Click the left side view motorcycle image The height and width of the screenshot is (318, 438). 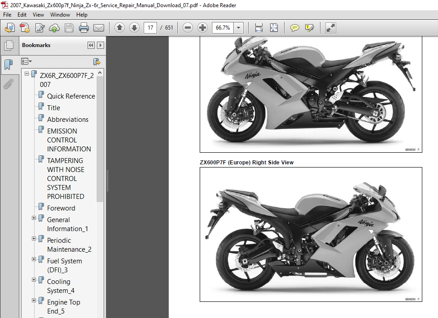[311, 94]
